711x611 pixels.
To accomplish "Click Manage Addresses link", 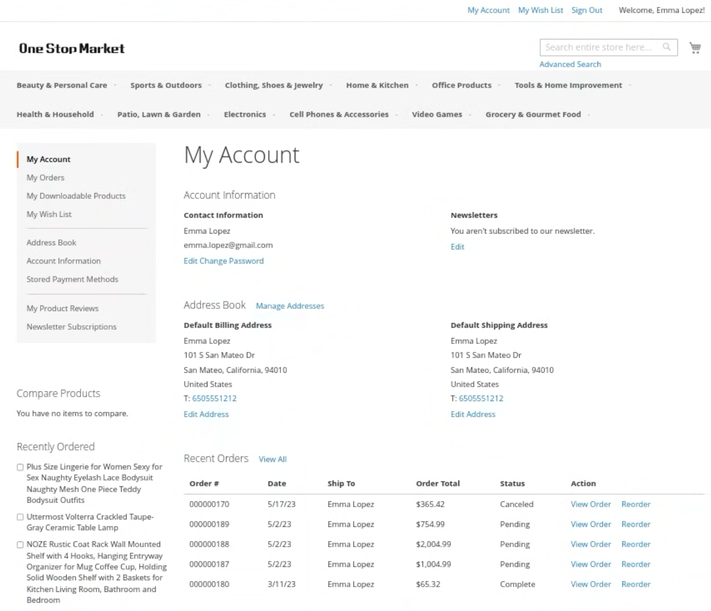I will point(290,306).
